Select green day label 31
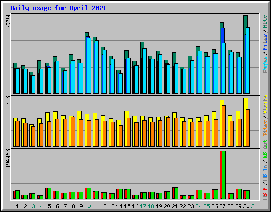 (x=254, y=206)
